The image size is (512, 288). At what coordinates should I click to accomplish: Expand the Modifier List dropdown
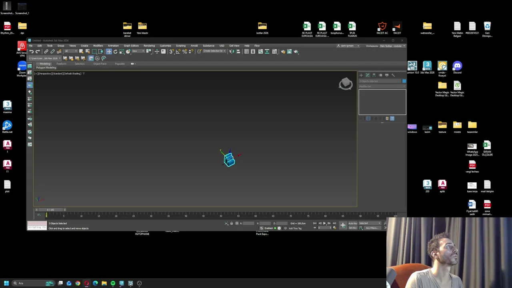(x=382, y=86)
